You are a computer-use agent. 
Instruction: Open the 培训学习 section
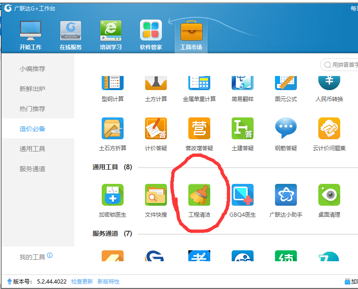click(x=111, y=35)
